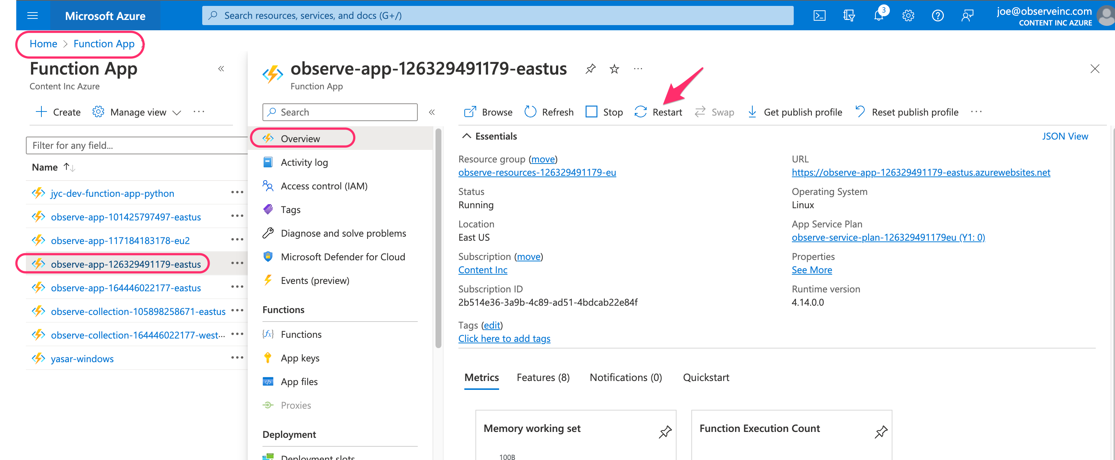Viewport: 1115px width, 460px height.
Task: Open the hamburger portal menu
Action: [33, 16]
